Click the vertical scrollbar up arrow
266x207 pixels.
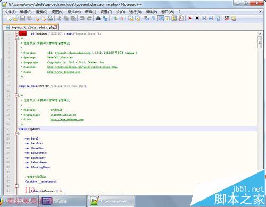point(260,33)
